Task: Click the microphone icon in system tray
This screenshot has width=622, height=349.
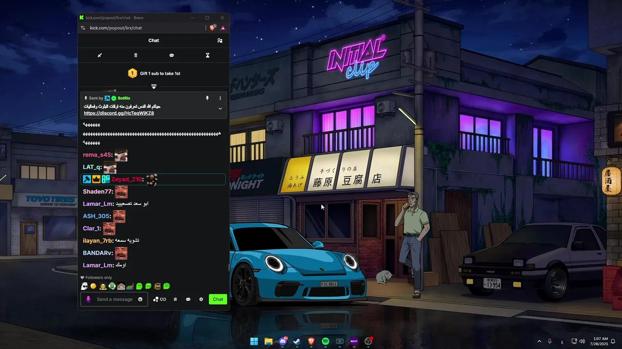Action: (550, 341)
